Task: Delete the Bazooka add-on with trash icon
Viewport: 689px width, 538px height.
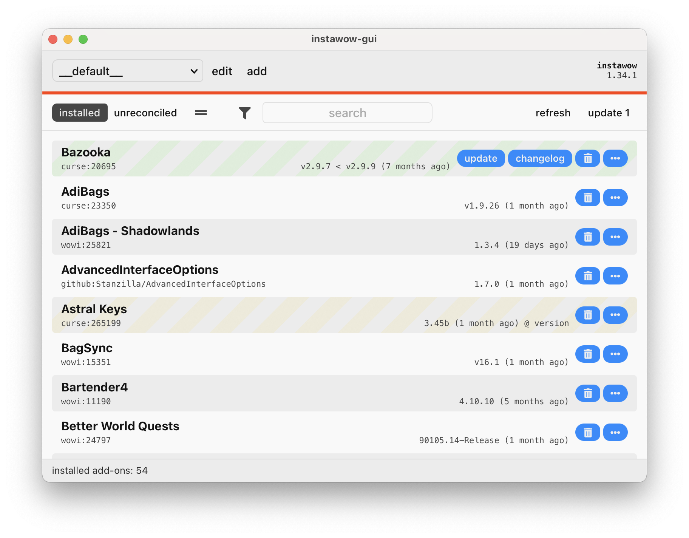Action: click(587, 158)
